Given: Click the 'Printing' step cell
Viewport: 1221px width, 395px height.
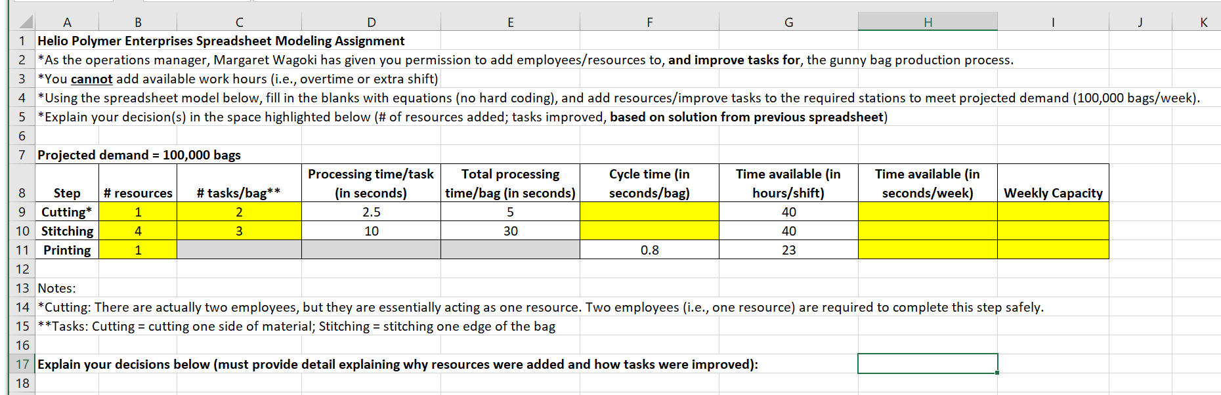Looking at the screenshot, I should pos(67,250).
